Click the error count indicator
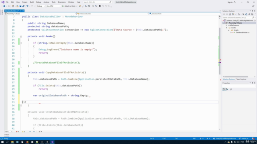Image resolution: width=257 pixels, height=144 pixels. click(x=17, y=132)
